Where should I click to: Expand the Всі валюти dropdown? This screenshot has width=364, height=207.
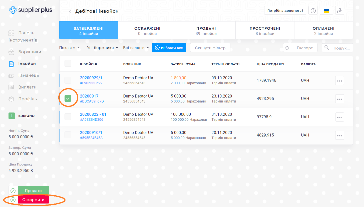click(x=136, y=48)
